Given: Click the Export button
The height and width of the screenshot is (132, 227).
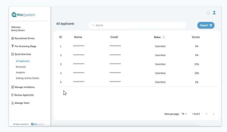Looking at the screenshot, I should [206, 25].
